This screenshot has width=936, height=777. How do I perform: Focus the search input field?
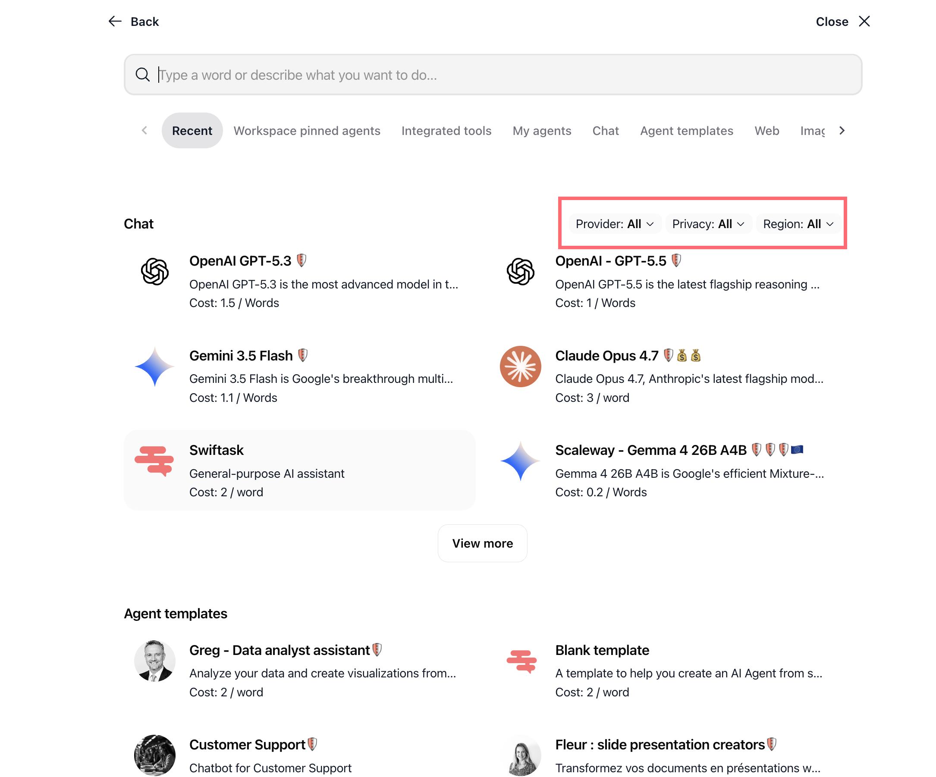click(493, 75)
